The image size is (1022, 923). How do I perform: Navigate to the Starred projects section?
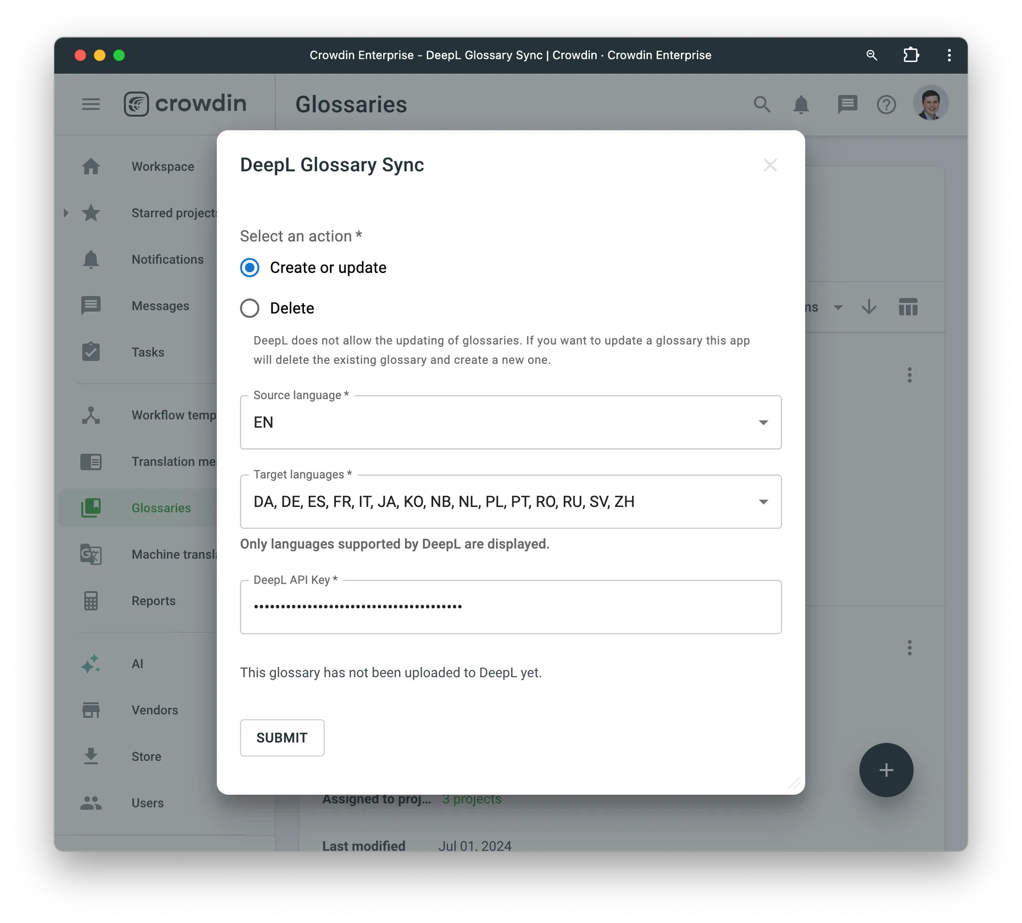(175, 213)
